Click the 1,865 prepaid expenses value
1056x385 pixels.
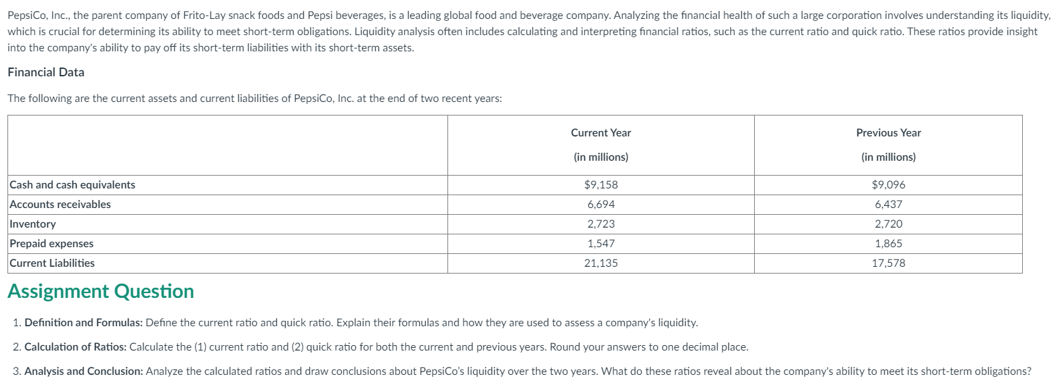click(888, 244)
